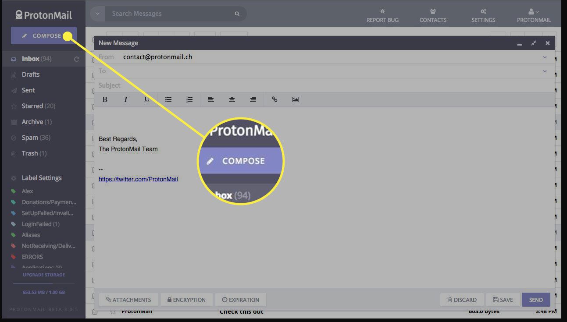Image resolution: width=567 pixels, height=322 pixels.
Task: Expand the New Message composer window
Action: click(534, 43)
